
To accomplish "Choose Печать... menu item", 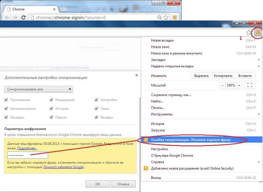I will [202, 108].
